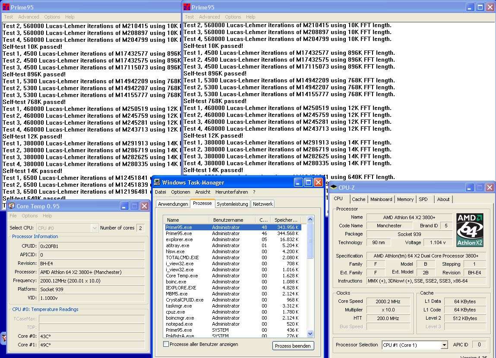Sort processes by Benutzername column header

click(232, 220)
